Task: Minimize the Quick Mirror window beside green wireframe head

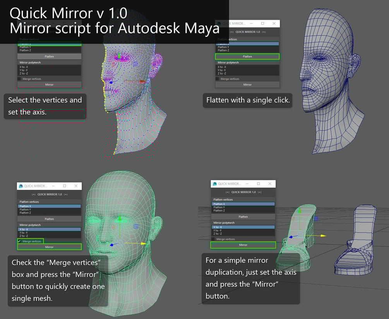Action: click(53, 186)
